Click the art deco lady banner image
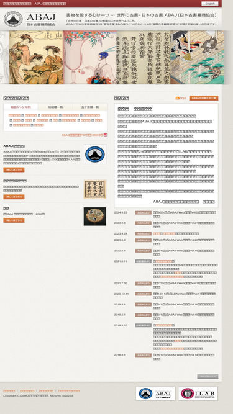This screenshot has height=414, width=233. 90,58
